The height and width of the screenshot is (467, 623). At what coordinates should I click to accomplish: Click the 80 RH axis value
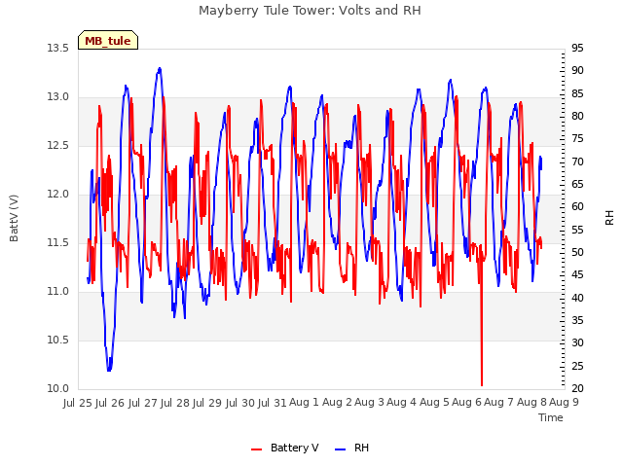pyautogui.click(x=577, y=117)
